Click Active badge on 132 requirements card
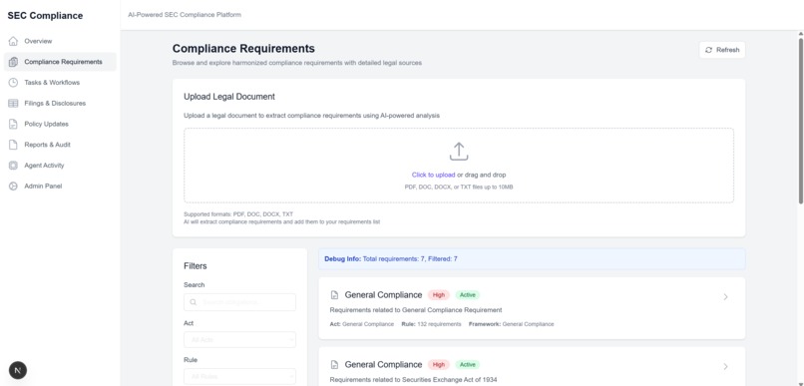 (x=468, y=295)
